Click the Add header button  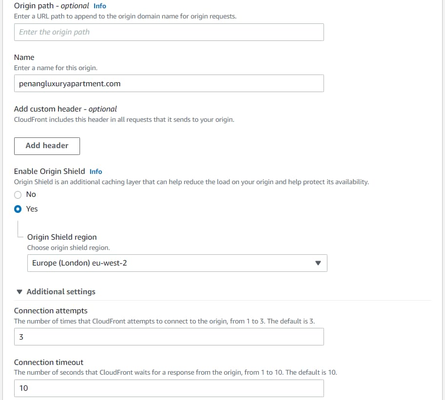click(x=47, y=146)
